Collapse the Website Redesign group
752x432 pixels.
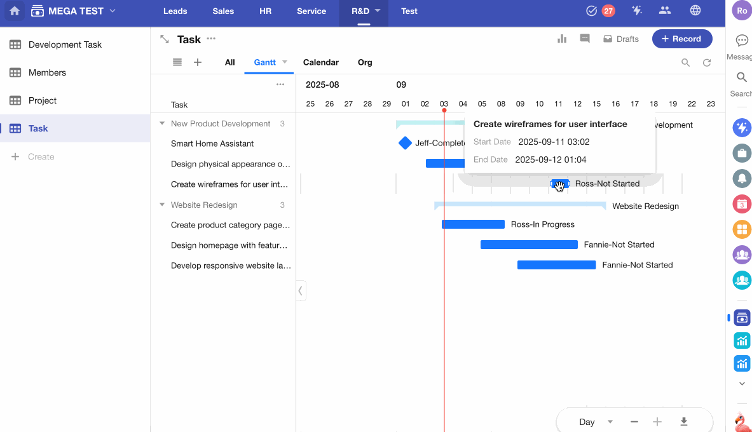162,205
